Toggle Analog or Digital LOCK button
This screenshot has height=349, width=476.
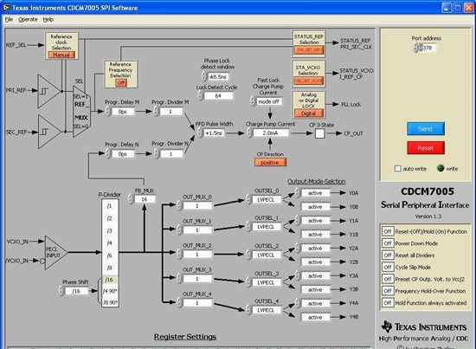(x=308, y=113)
